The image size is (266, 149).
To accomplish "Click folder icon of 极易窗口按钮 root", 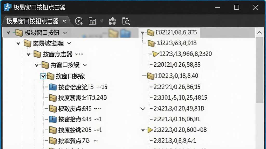I will (19, 33).
